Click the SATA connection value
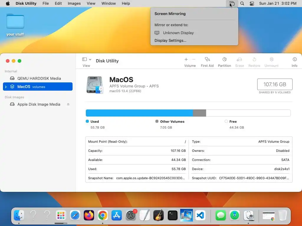 285,160
